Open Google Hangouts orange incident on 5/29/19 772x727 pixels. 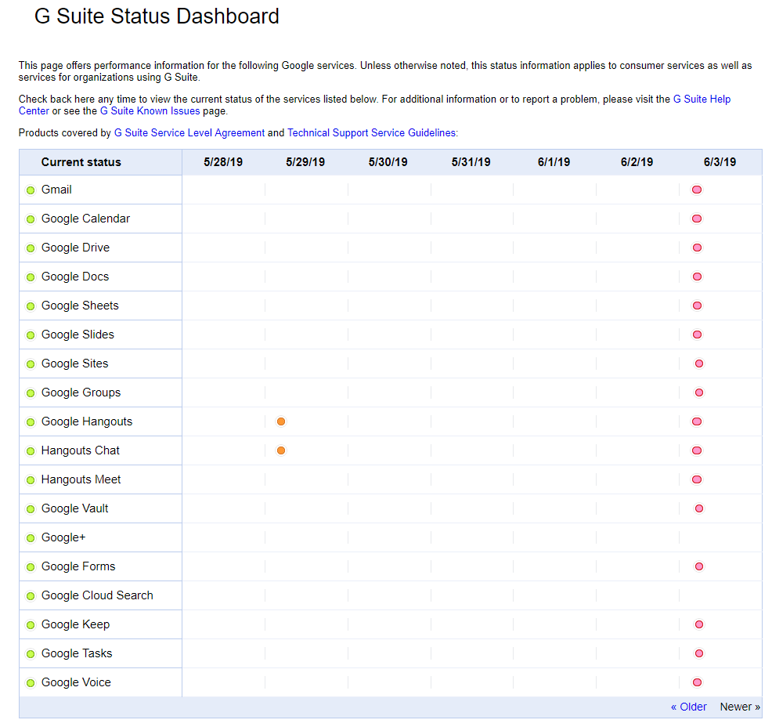pos(281,421)
